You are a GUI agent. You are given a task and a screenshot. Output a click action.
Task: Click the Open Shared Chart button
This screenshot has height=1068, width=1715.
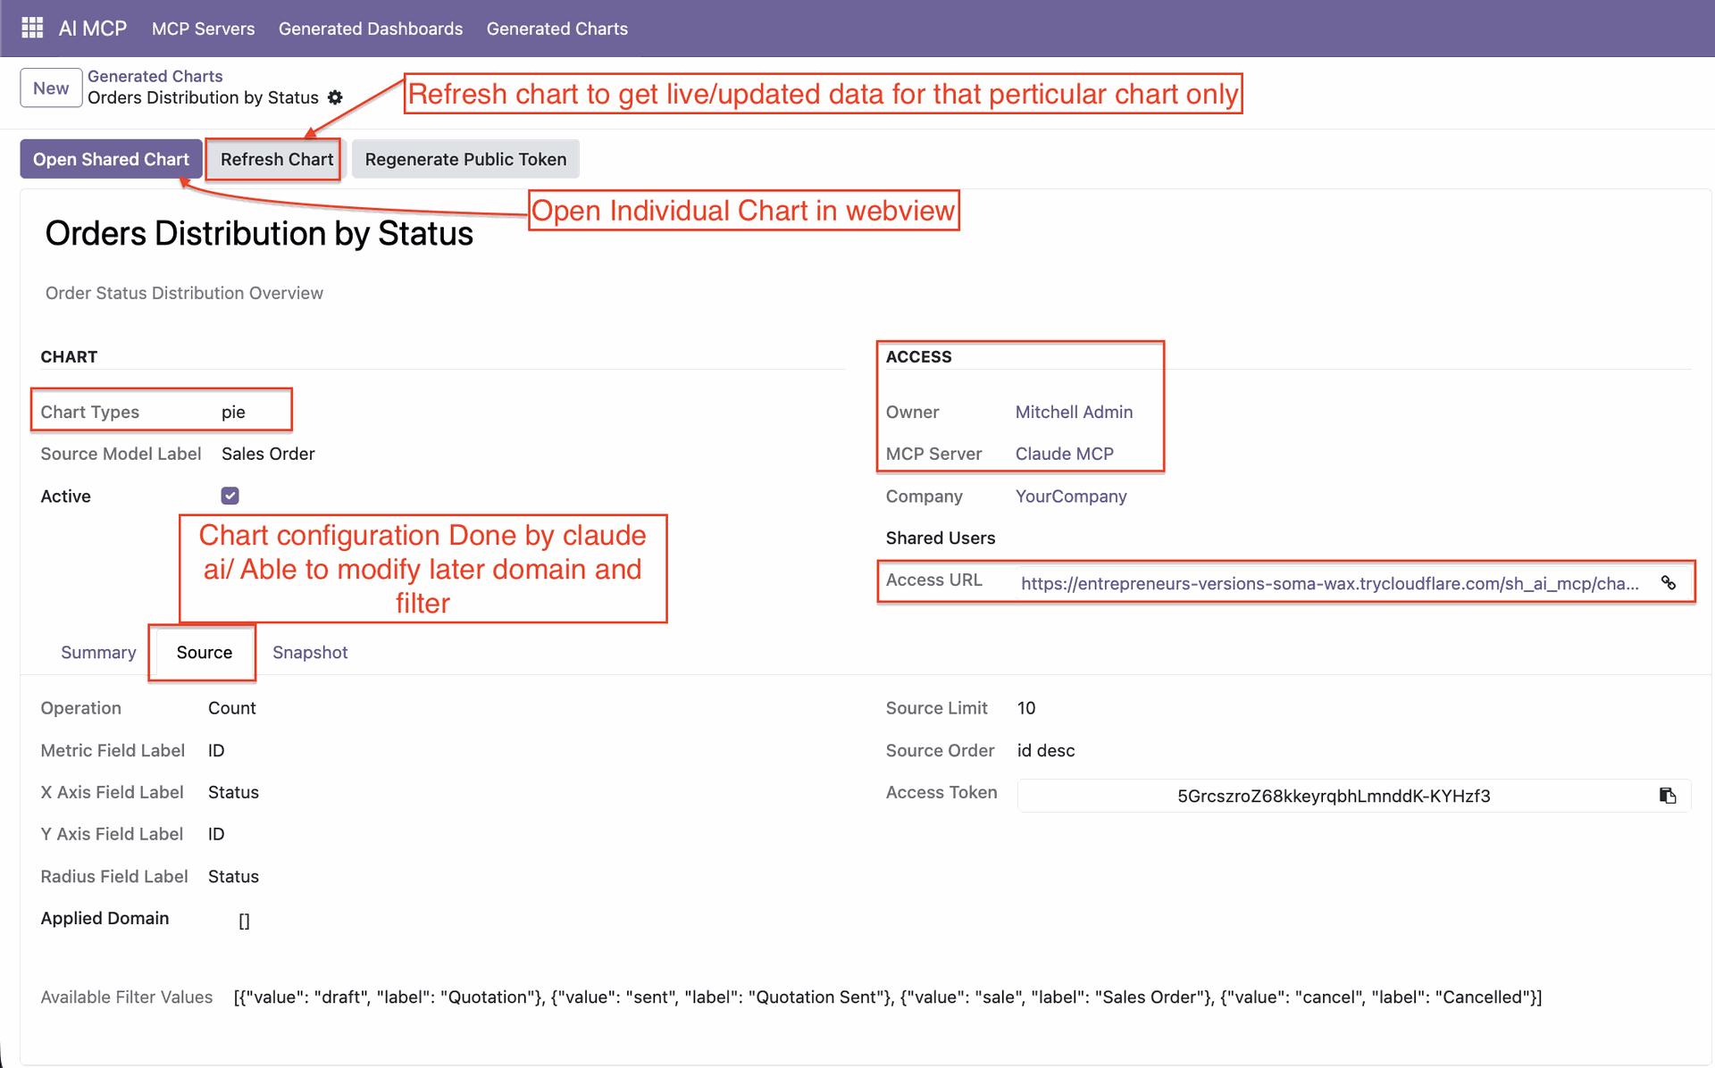tap(111, 159)
